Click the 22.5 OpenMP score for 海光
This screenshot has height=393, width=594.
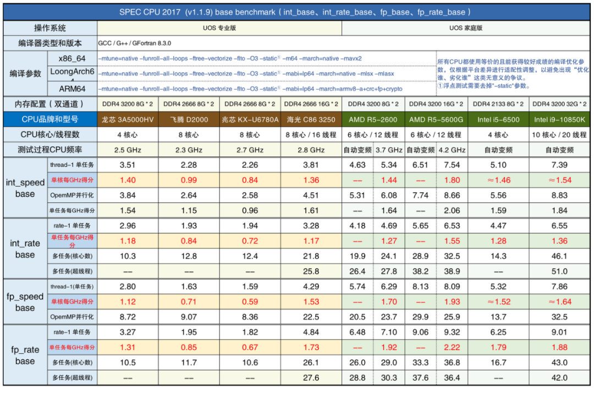tap(311, 317)
